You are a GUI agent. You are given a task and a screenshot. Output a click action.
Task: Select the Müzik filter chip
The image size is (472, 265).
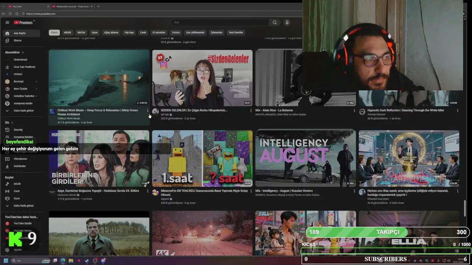(x=67, y=32)
